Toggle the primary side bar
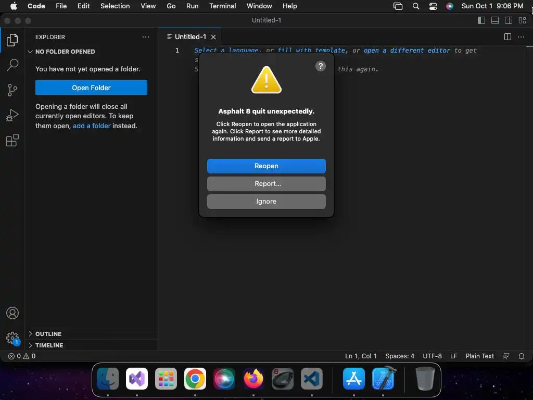 (x=481, y=20)
